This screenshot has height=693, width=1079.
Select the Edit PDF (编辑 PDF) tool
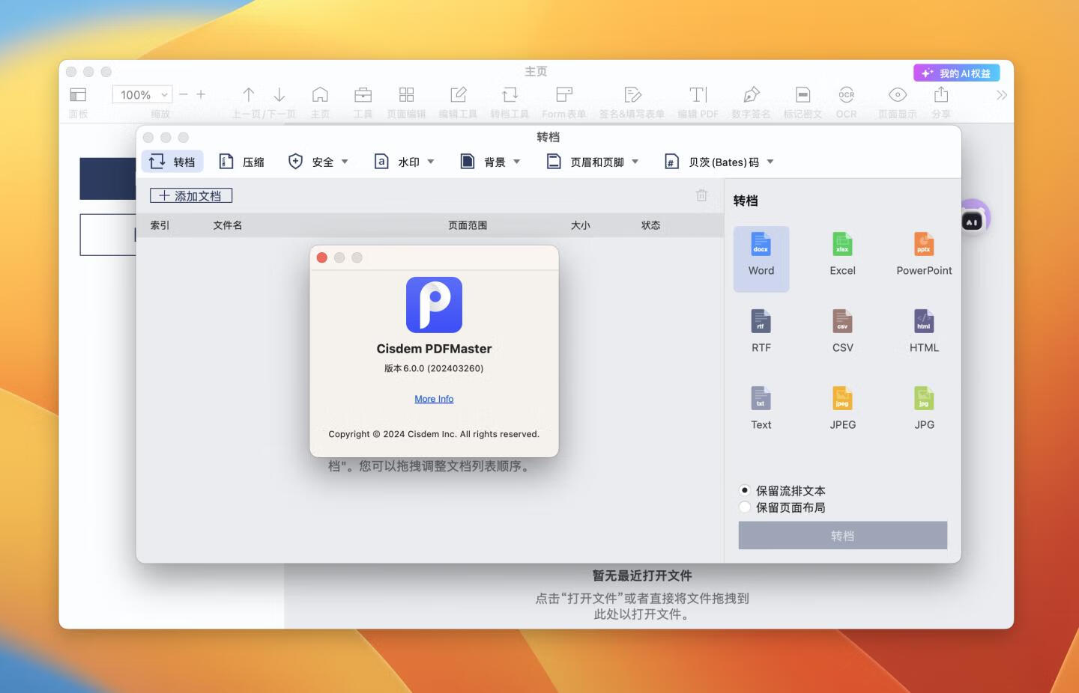tap(698, 94)
